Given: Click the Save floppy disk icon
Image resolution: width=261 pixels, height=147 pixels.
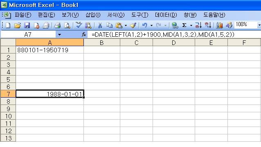Looking at the screenshot, I should [27, 25].
